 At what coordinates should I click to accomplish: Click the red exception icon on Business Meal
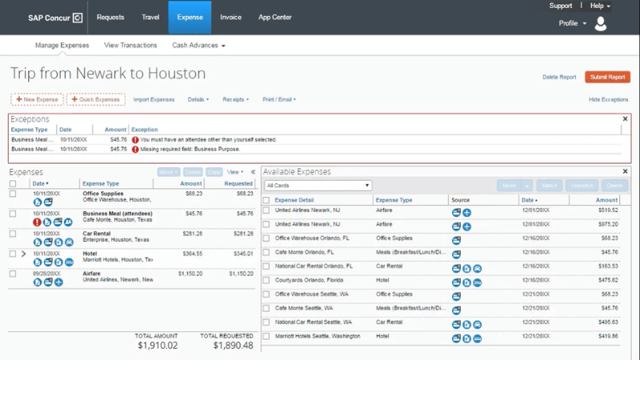pos(38,222)
